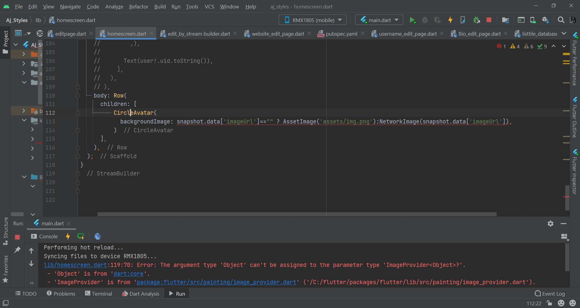Collapse the Aj_Styles project root

click(16, 45)
